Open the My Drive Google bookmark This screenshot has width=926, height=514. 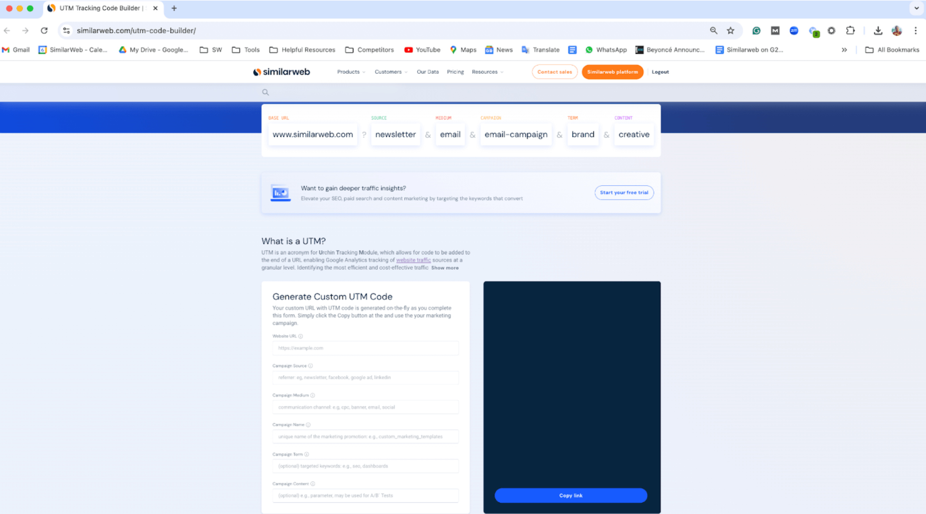tap(153, 50)
